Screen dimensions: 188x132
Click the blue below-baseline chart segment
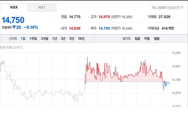(x=166, y=84)
